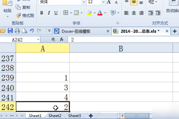Image resolution: width=179 pixels, height=119 pixels.
Task: Open the borders dropdown arrow
Action: [71, 13]
